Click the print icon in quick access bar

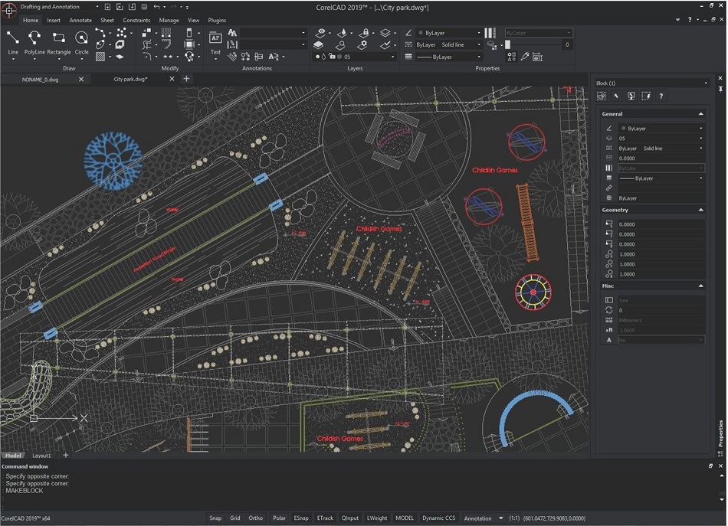[144, 7]
